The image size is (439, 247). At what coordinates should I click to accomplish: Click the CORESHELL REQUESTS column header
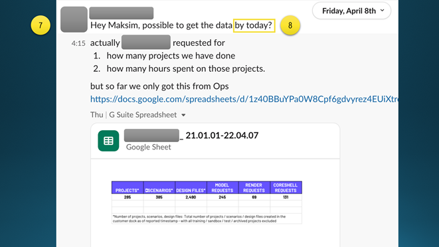(286, 188)
